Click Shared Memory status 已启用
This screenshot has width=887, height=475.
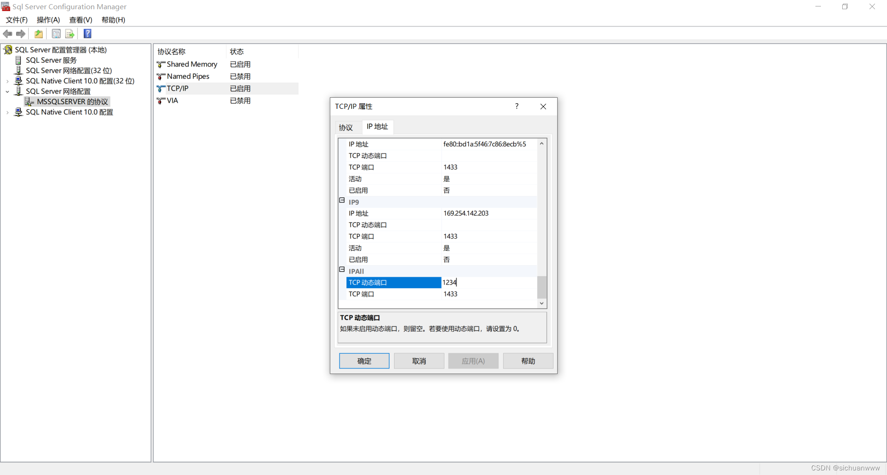[240, 65]
